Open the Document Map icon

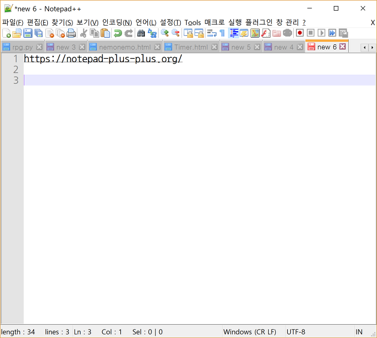[255, 33]
